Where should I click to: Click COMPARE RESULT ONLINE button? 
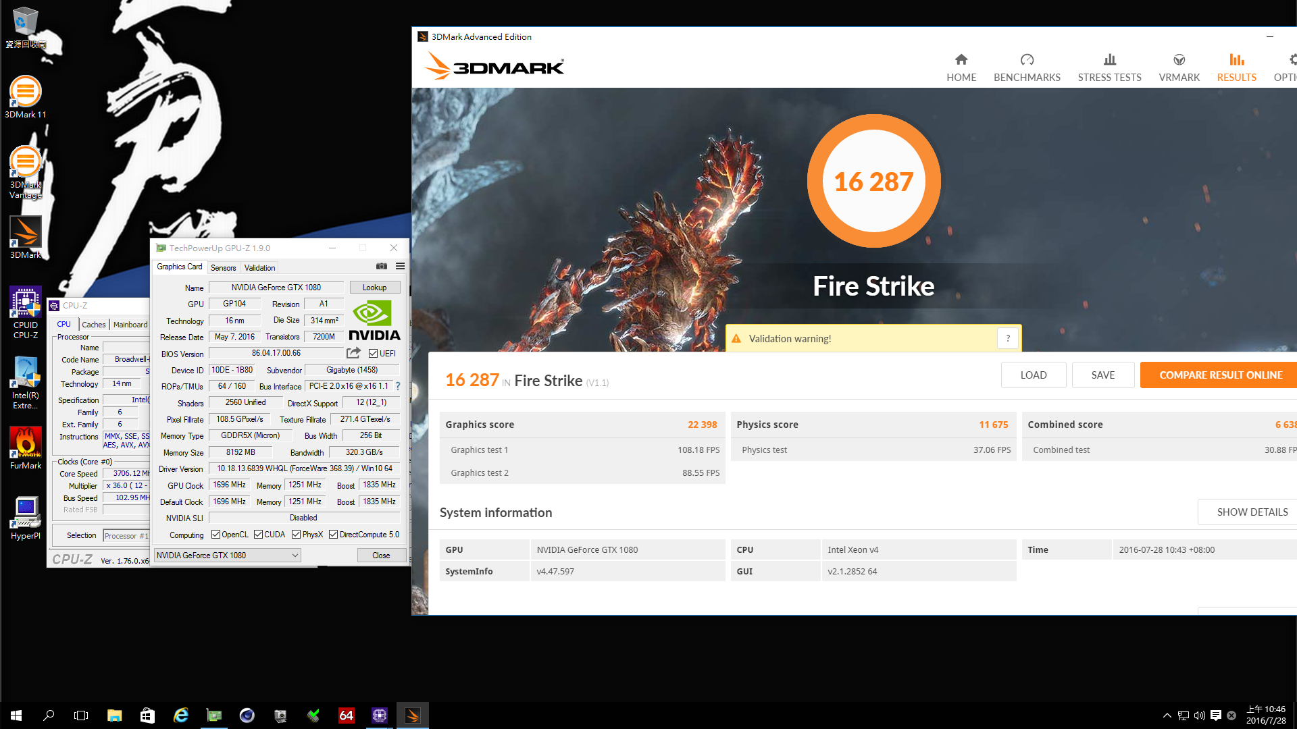pos(1220,375)
